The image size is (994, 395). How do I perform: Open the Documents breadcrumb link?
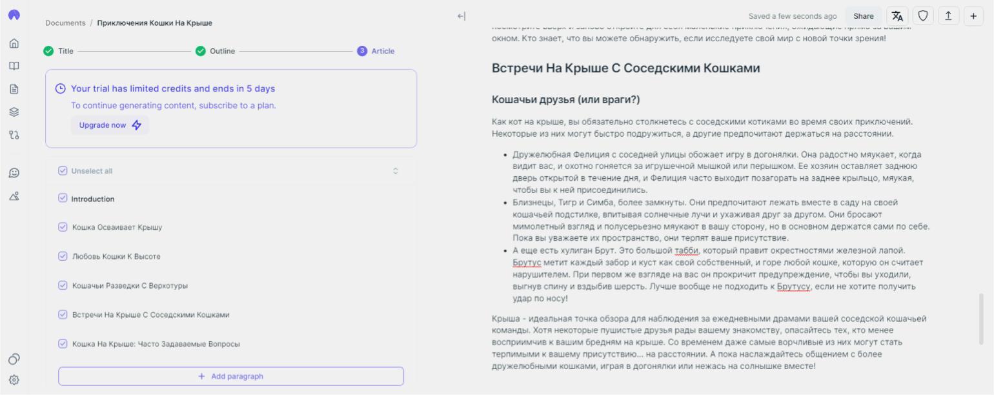click(x=65, y=23)
